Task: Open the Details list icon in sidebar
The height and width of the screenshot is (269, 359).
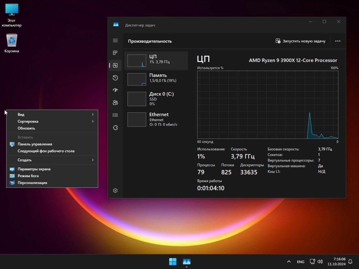Action: point(115,115)
